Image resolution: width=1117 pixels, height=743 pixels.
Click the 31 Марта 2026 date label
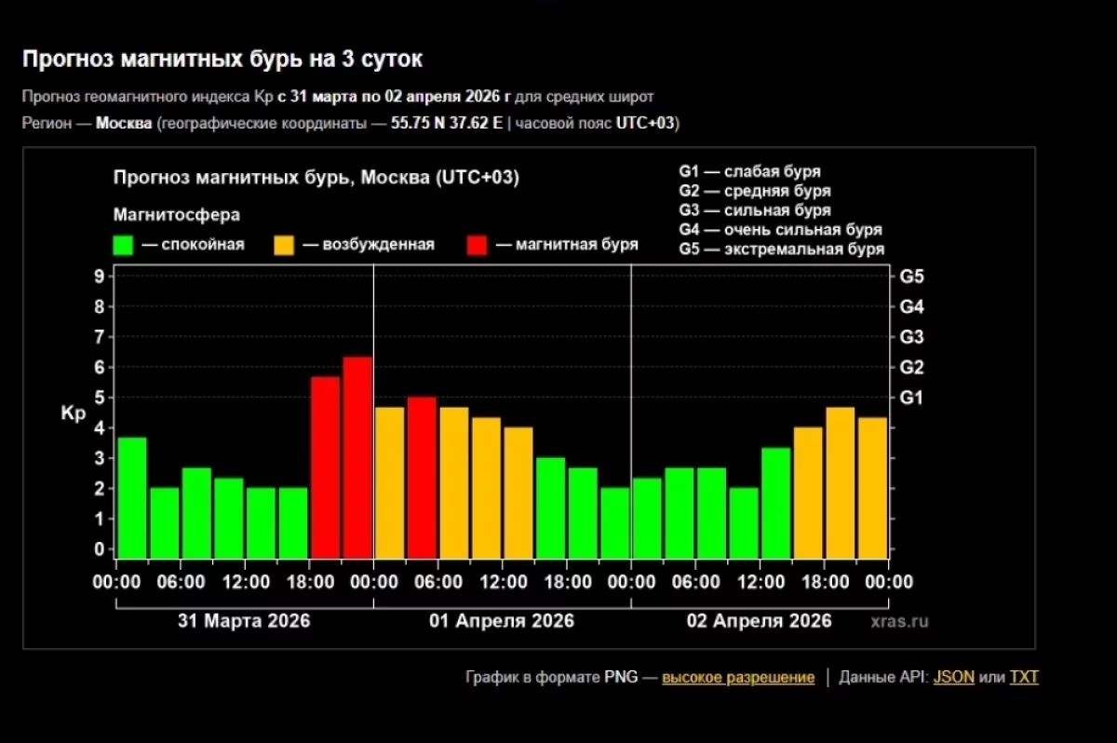[244, 621]
